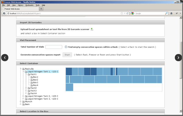Image resolution: width=183 pixels, height=116 pixels.
Task: Expand the Bern tree node
Action: [x=21, y=104]
